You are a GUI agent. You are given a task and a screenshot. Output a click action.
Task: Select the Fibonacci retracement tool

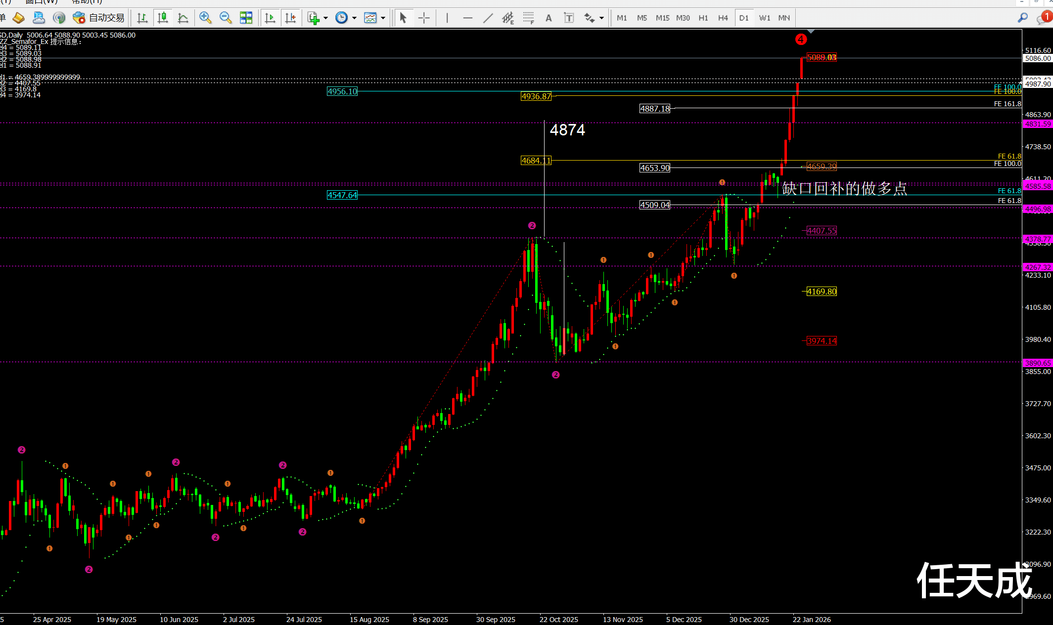tap(528, 18)
